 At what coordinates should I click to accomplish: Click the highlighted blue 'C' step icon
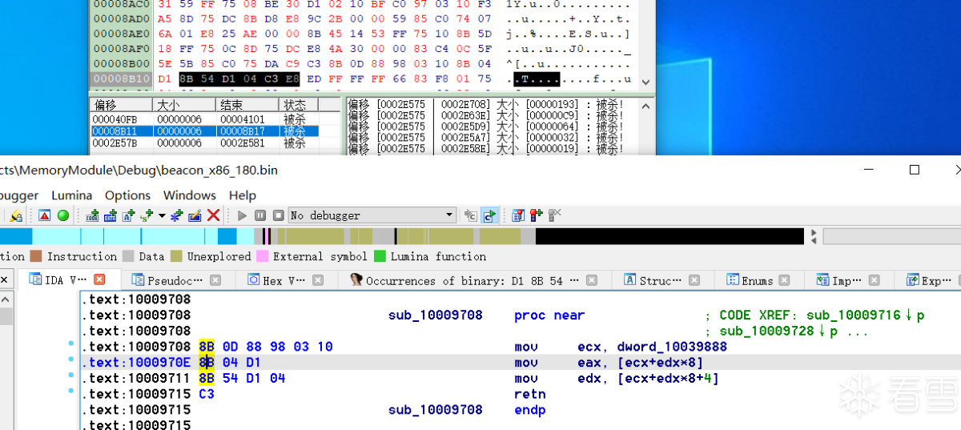(x=490, y=215)
